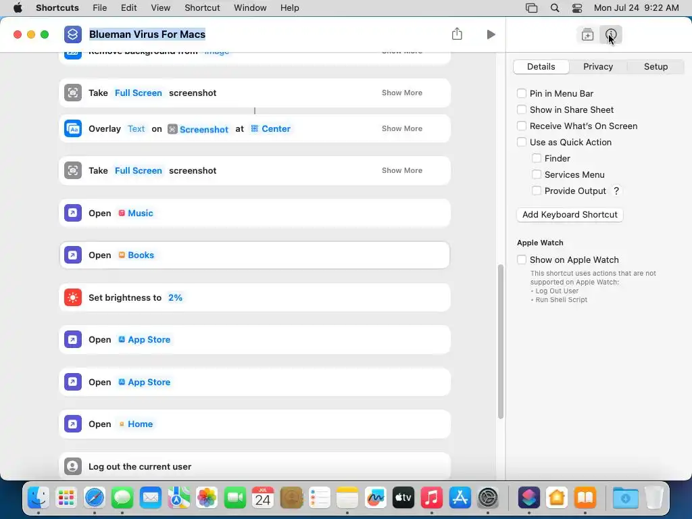Open Photos from the Dock
Image resolution: width=692 pixels, height=519 pixels.
pyautogui.click(x=207, y=498)
